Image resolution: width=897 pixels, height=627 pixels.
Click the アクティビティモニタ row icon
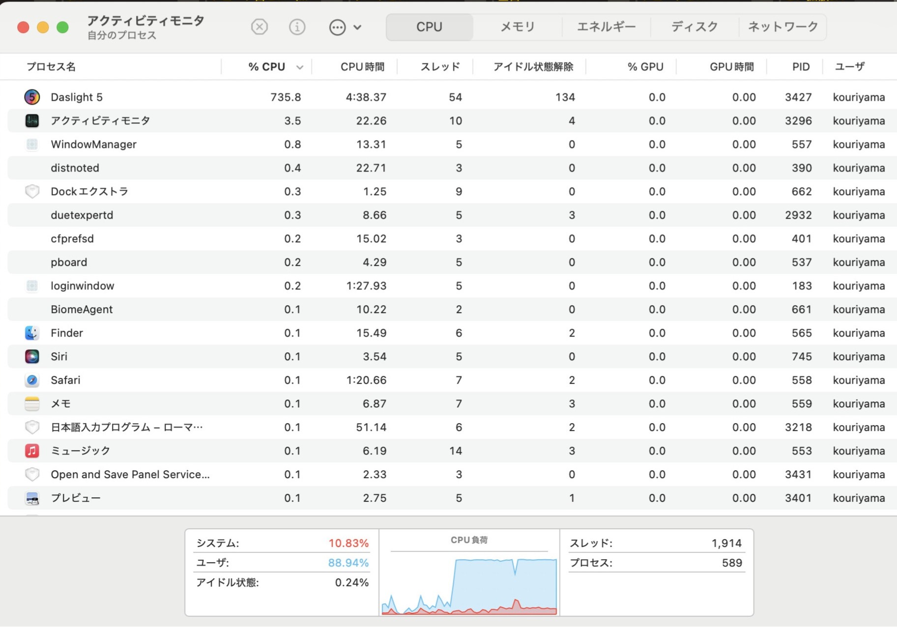point(32,120)
